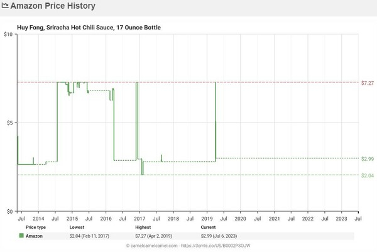Click the camelcamelcamel.com footer credit

point(188,245)
